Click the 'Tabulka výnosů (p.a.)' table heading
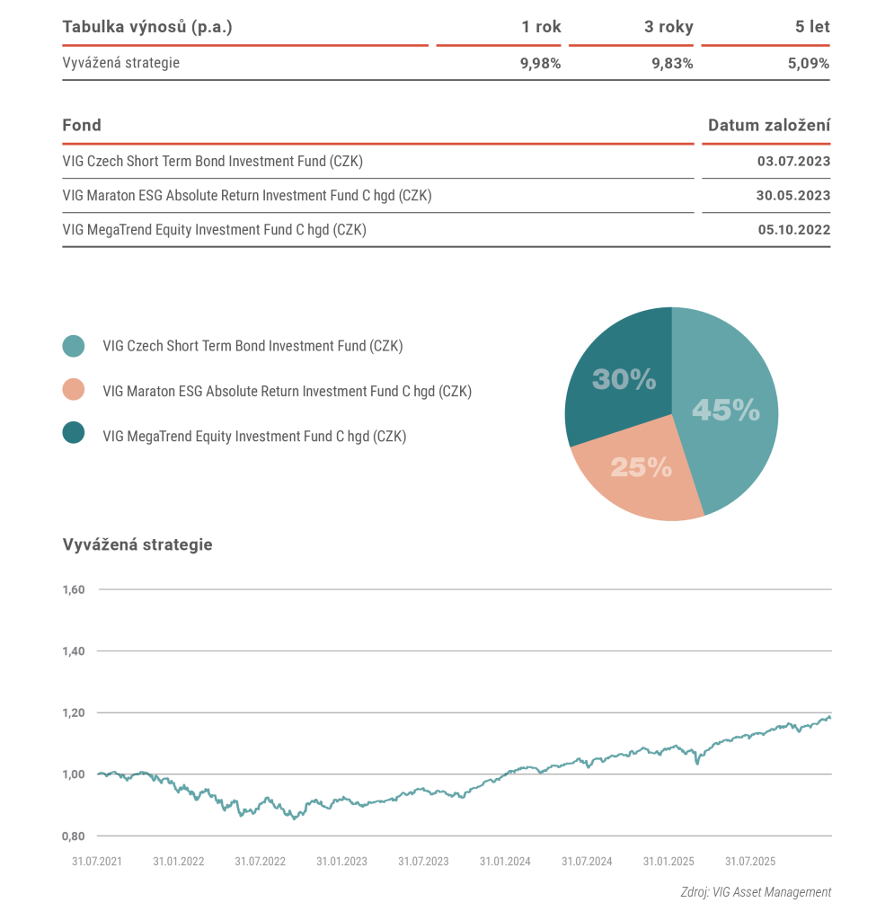This screenshot has width=894, height=920. (147, 27)
